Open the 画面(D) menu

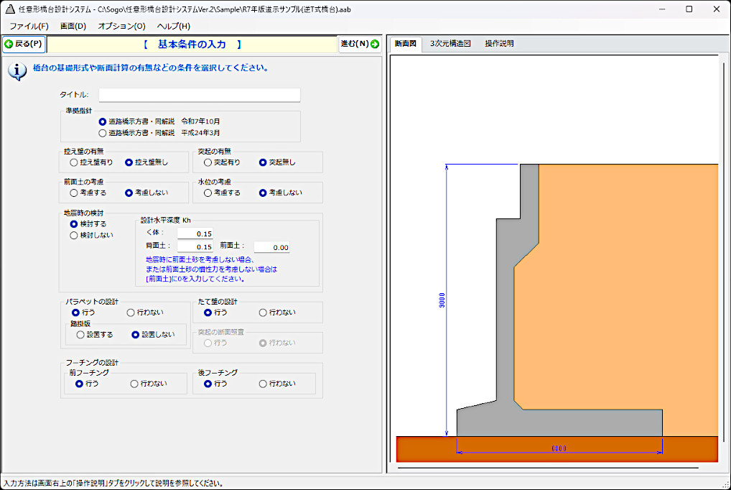tap(73, 27)
